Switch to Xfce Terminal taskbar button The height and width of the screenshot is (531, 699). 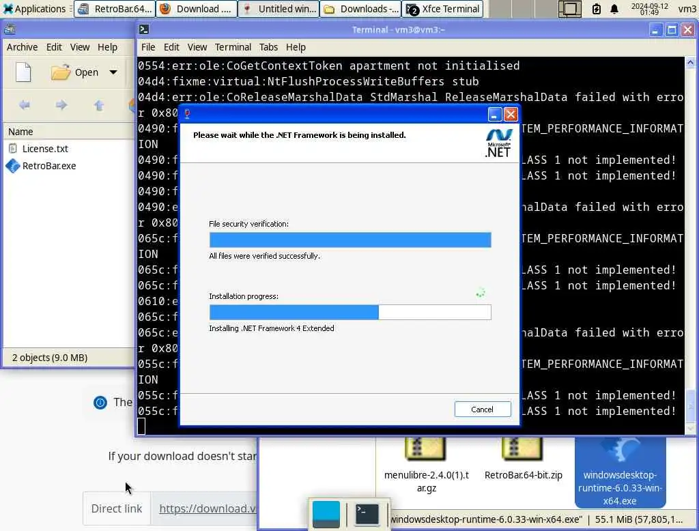(442, 8)
